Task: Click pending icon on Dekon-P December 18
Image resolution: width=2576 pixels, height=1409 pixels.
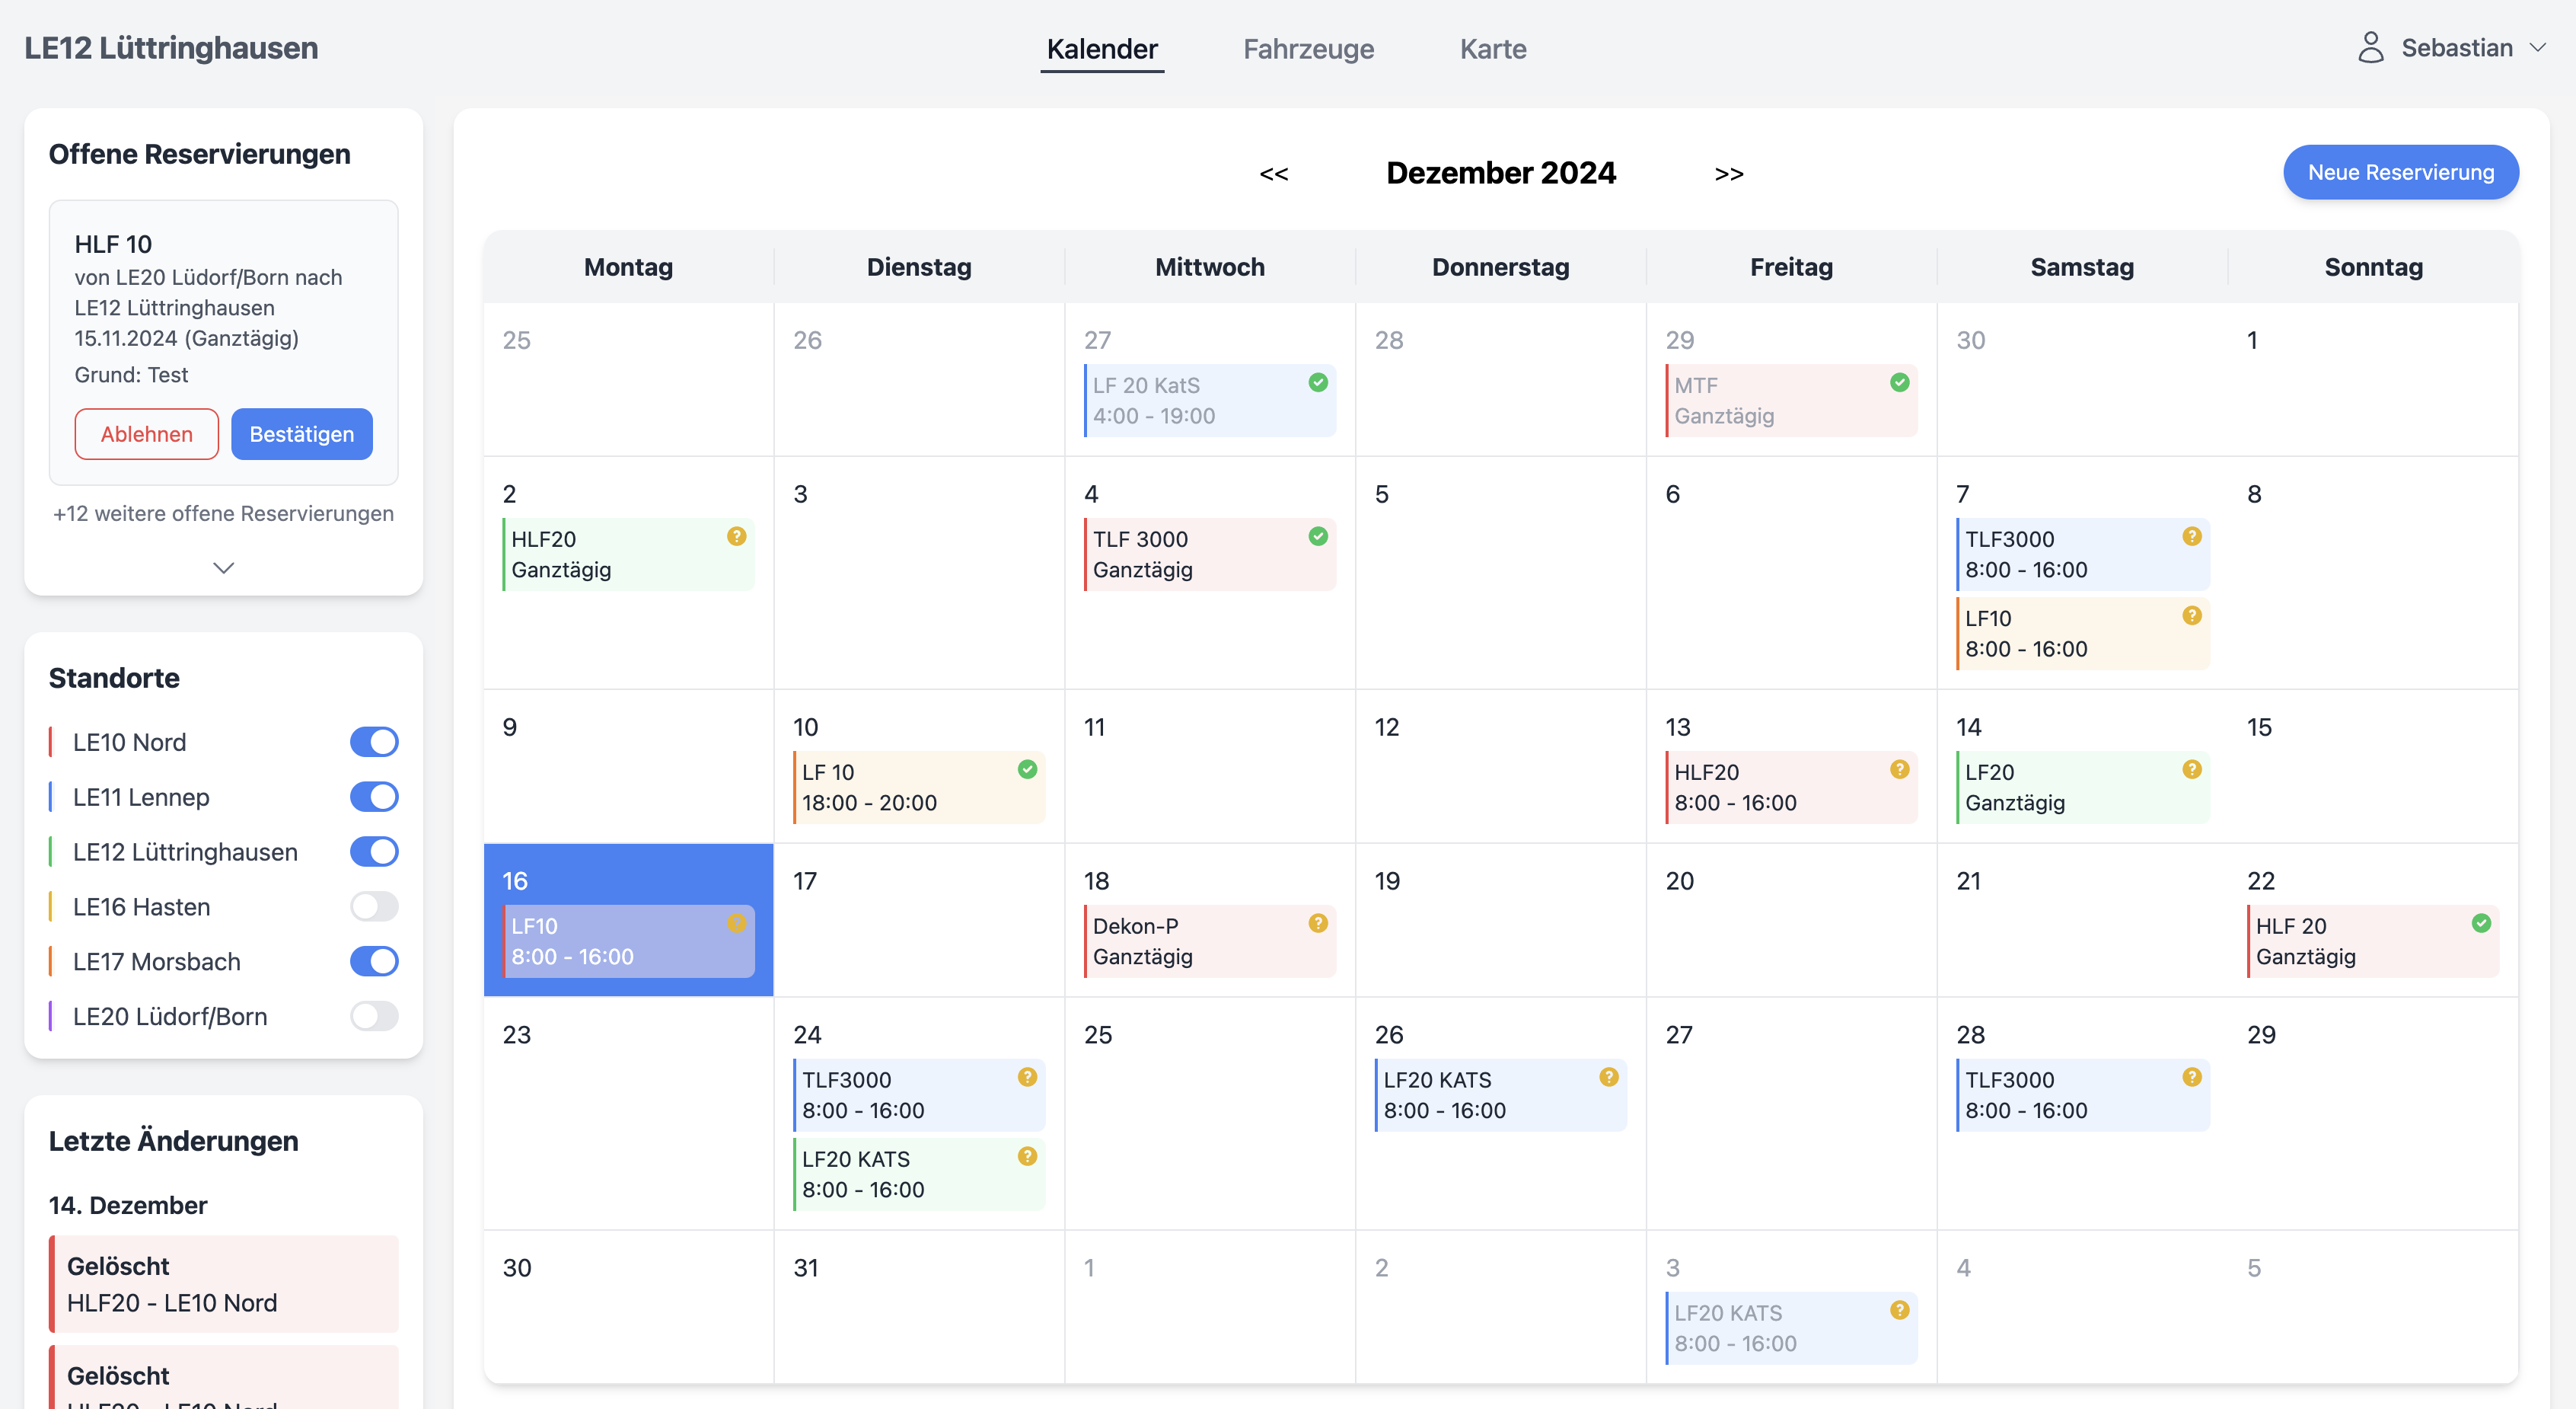Action: (x=1318, y=922)
